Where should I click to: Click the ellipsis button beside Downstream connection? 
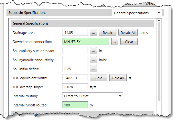tap(115, 42)
